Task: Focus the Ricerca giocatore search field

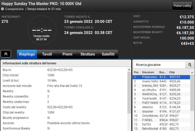Action: coord(160,65)
